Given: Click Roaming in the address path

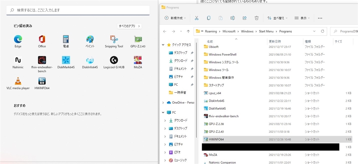Looking at the screenshot, I should pyautogui.click(x=211, y=31).
